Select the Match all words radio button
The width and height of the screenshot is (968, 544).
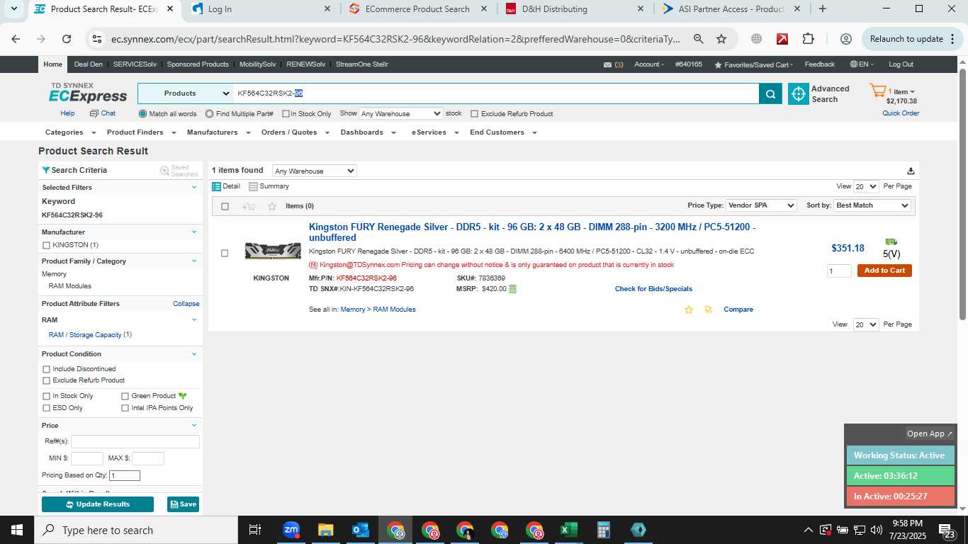143,113
